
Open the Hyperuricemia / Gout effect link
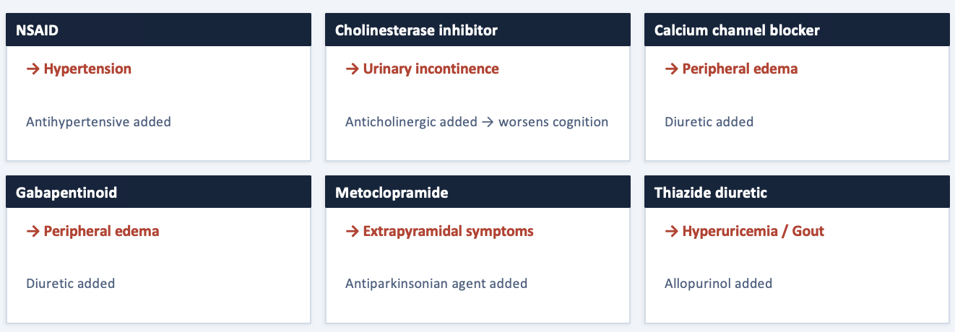coord(753,232)
